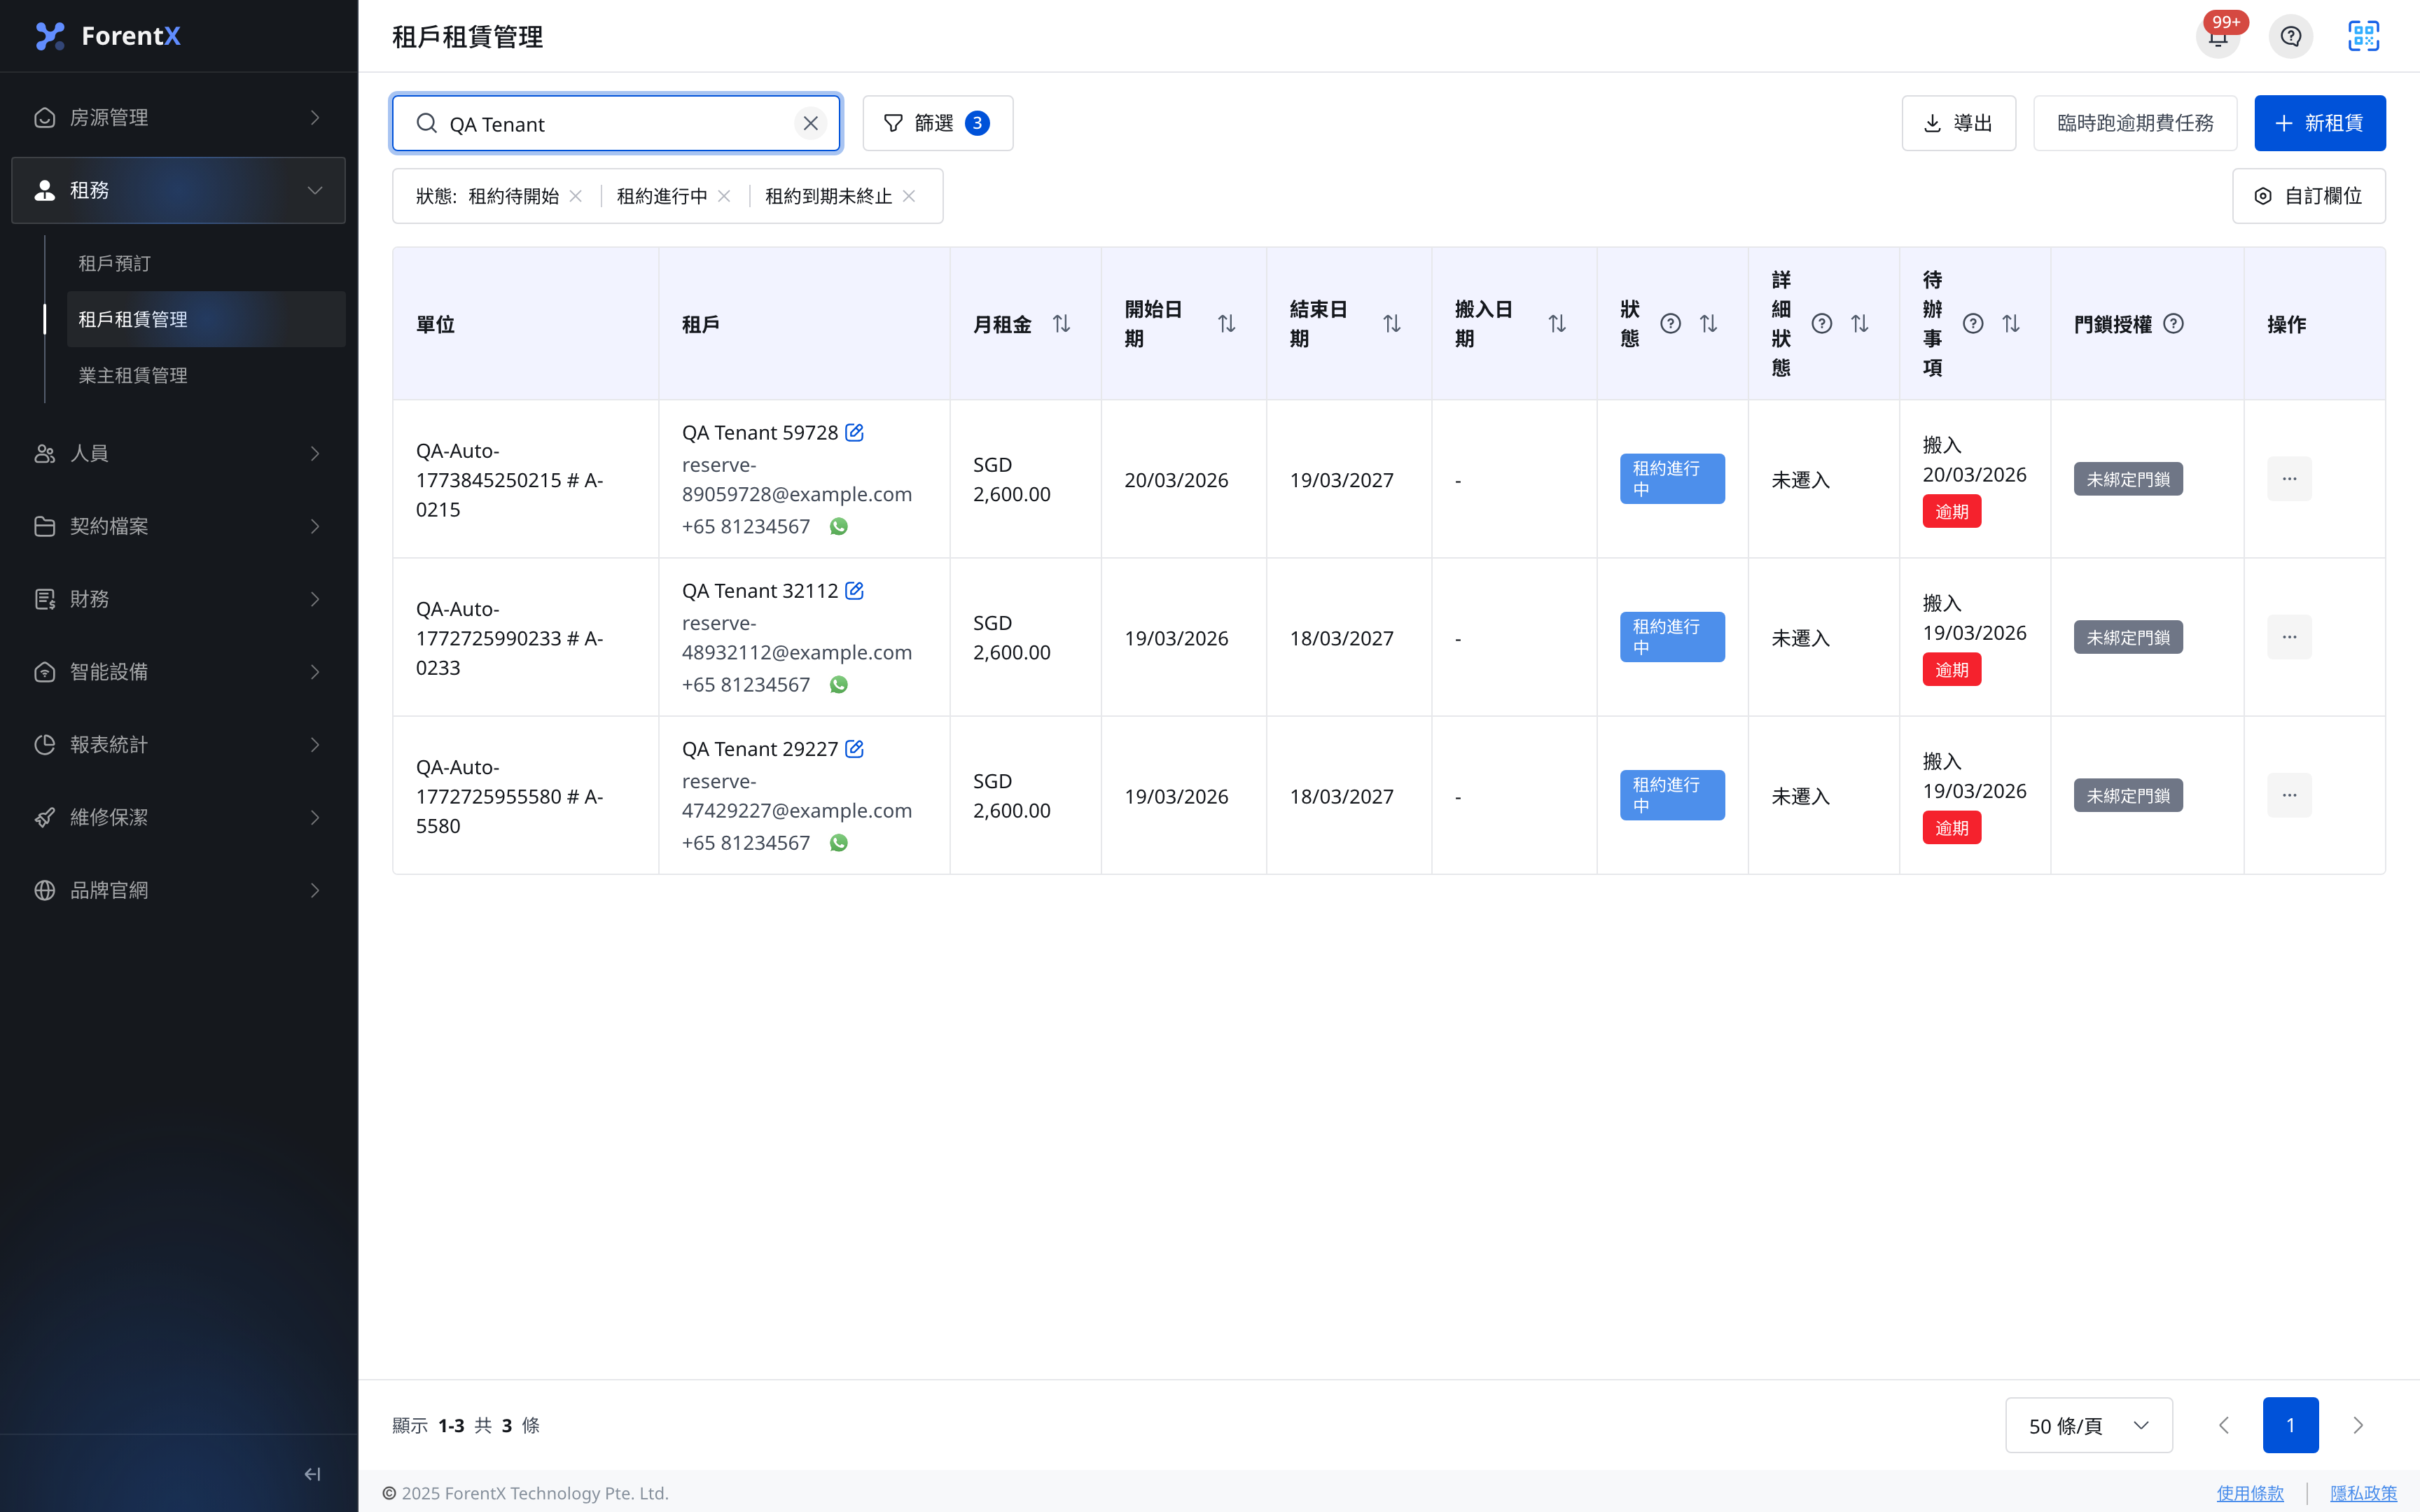Sort by 開始日期 column
Image resolution: width=2420 pixels, height=1512 pixels.
1227,323
